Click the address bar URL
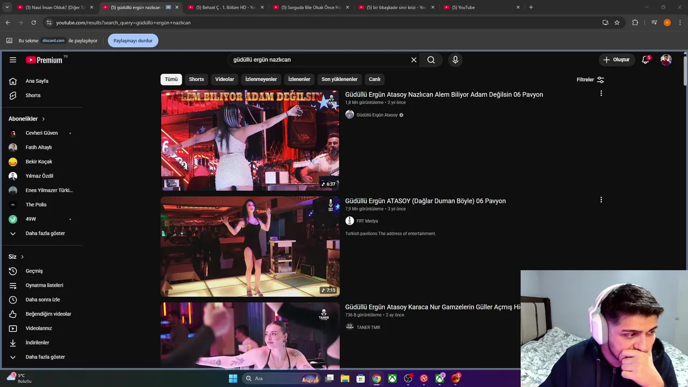Screen dimensions: 688x387 pos(123,23)
